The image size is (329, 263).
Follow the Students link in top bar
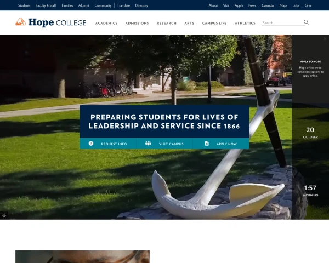point(24,5)
